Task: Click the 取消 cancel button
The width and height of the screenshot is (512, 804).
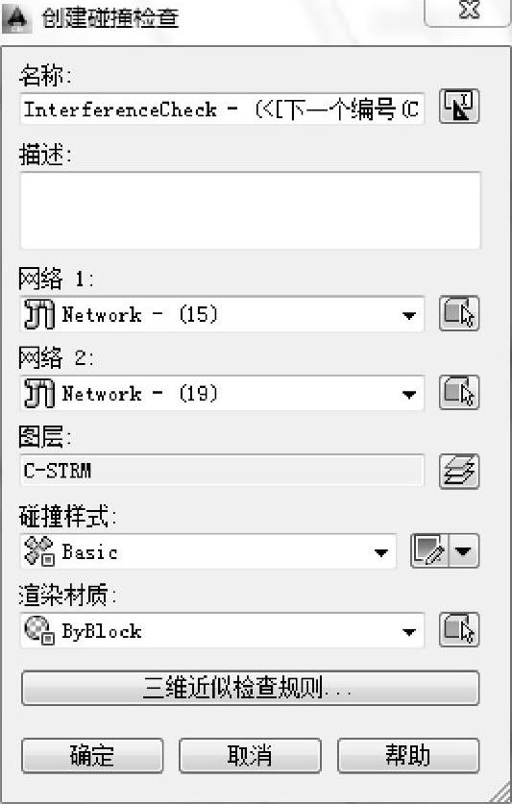Action: tap(250, 755)
